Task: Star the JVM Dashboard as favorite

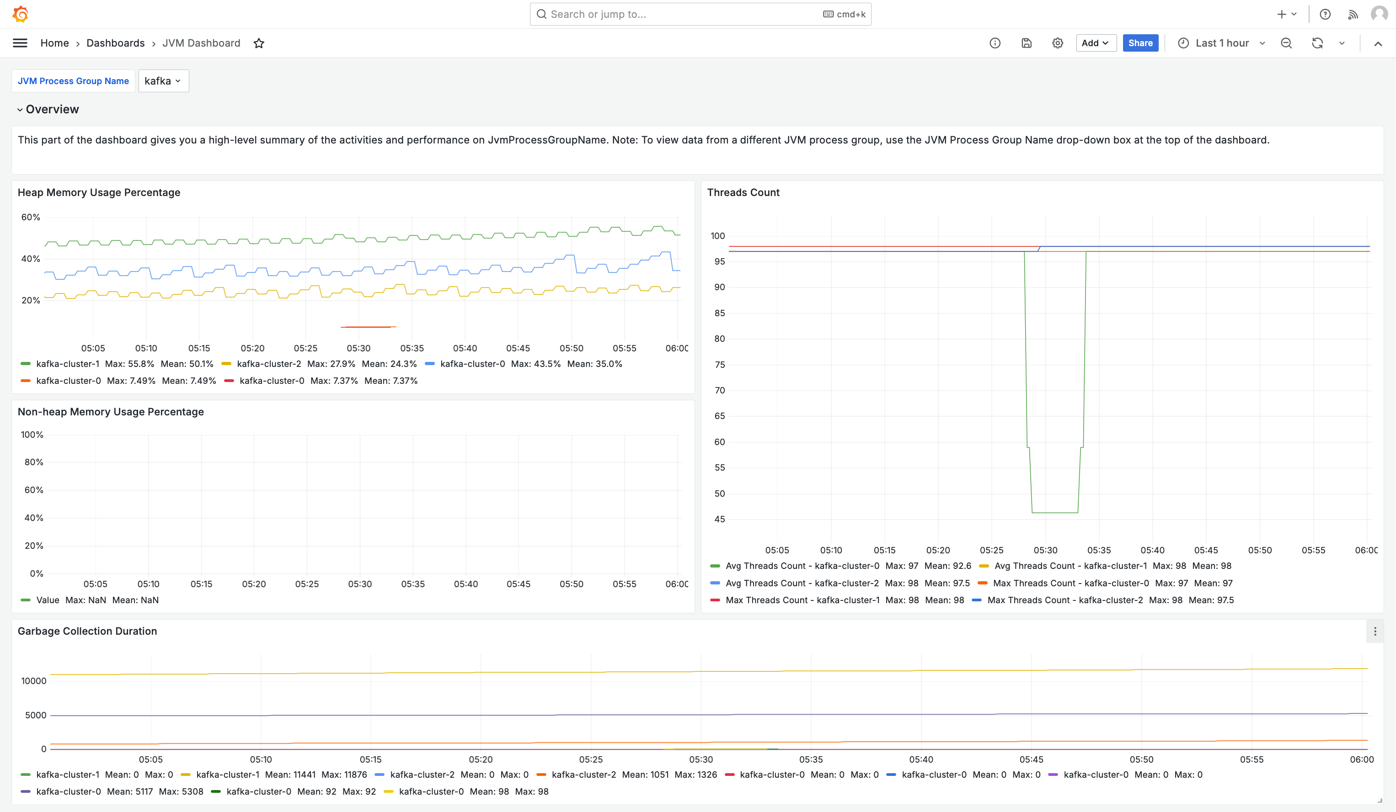Action: tap(259, 42)
